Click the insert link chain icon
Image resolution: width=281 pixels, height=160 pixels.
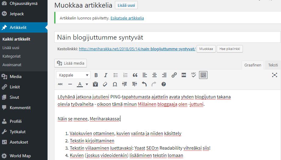(174, 75)
